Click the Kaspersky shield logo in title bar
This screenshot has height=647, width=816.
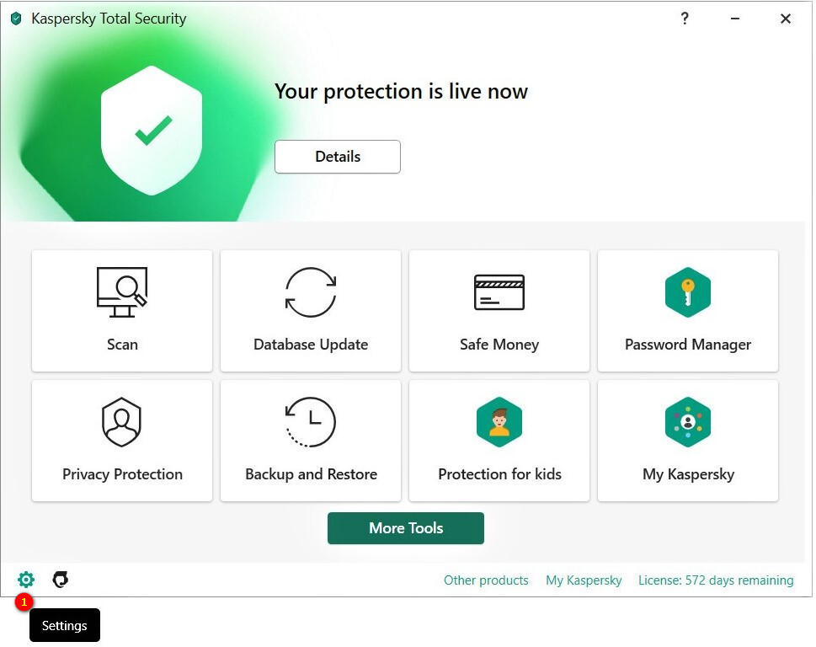[x=16, y=19]
